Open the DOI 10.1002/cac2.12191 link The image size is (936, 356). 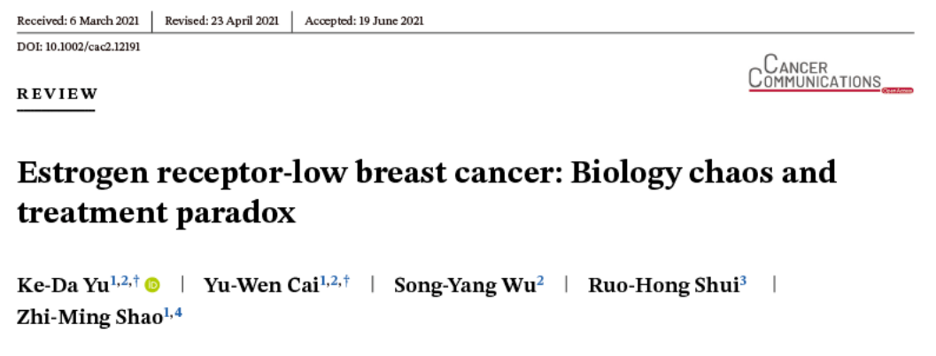point(79,47)
